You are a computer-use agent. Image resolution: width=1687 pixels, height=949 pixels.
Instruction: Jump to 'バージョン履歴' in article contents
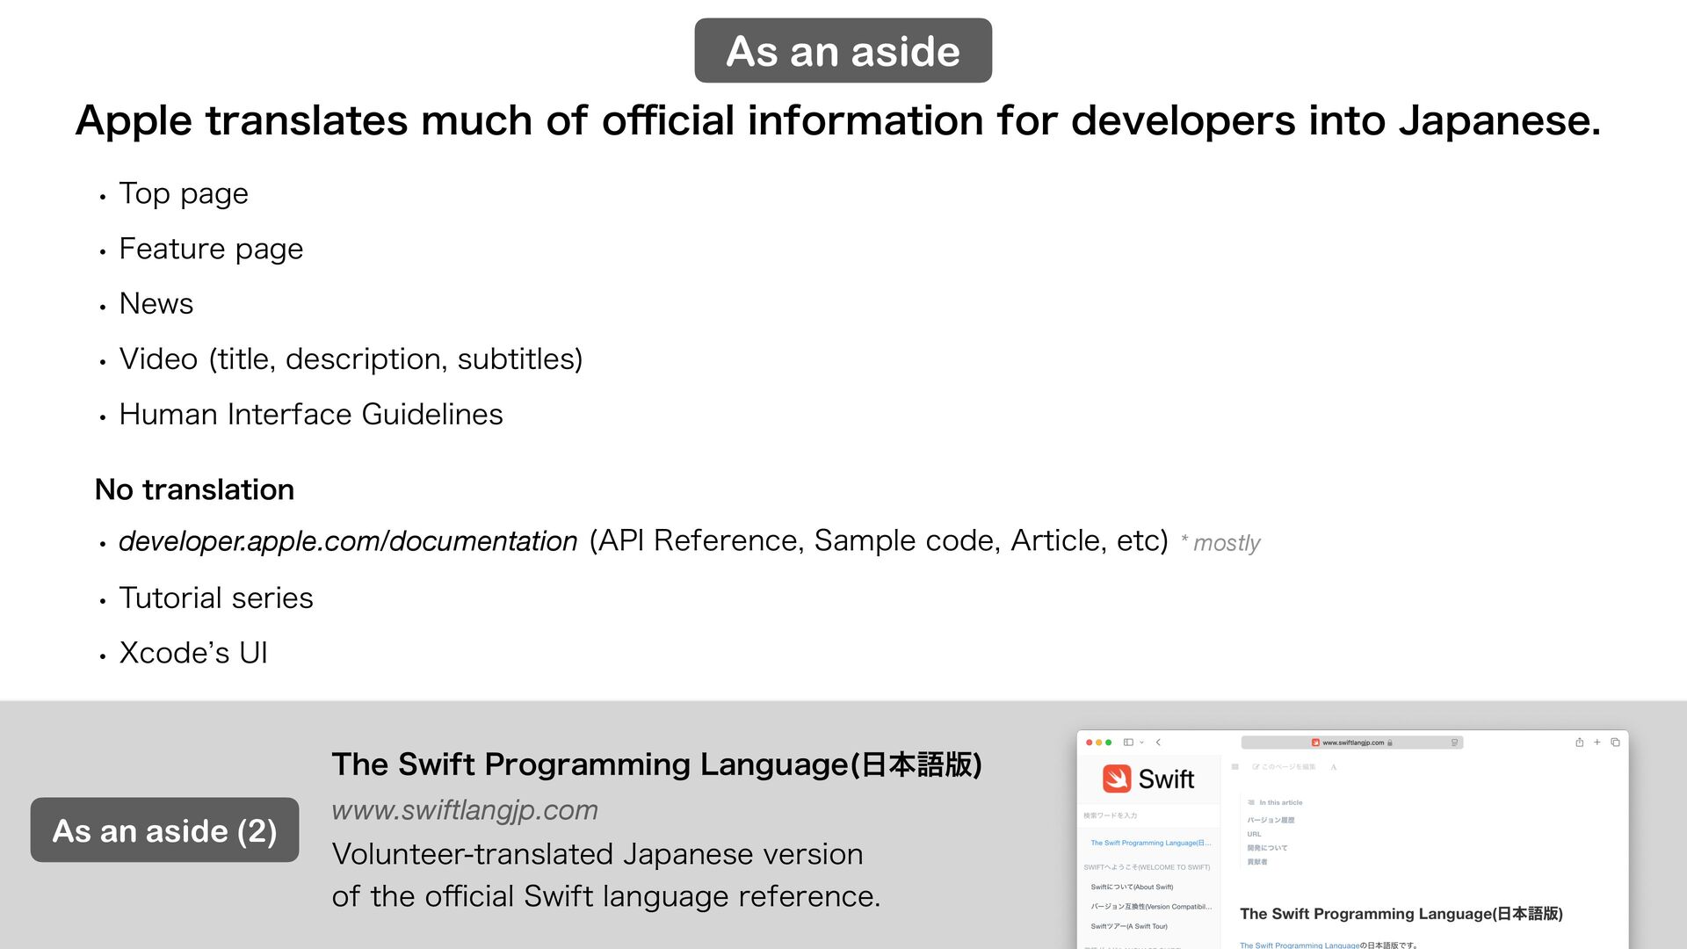coord(1271,820)
